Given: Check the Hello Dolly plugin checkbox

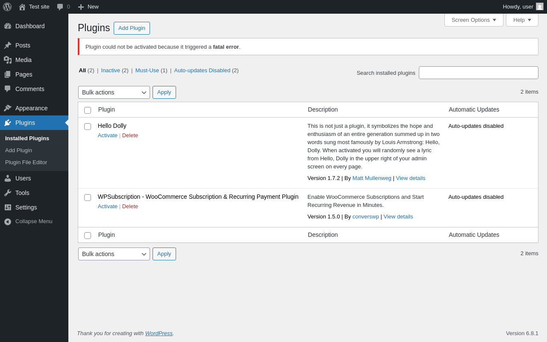Looking at the screenshot, I should (88, 127).
